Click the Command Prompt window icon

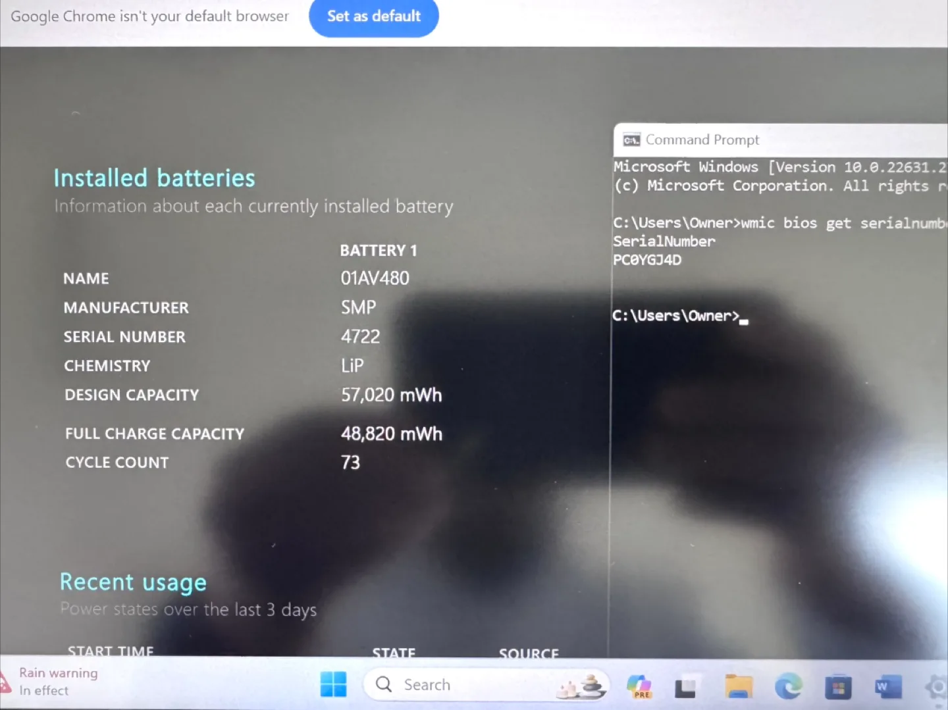(x=631, y=140)
